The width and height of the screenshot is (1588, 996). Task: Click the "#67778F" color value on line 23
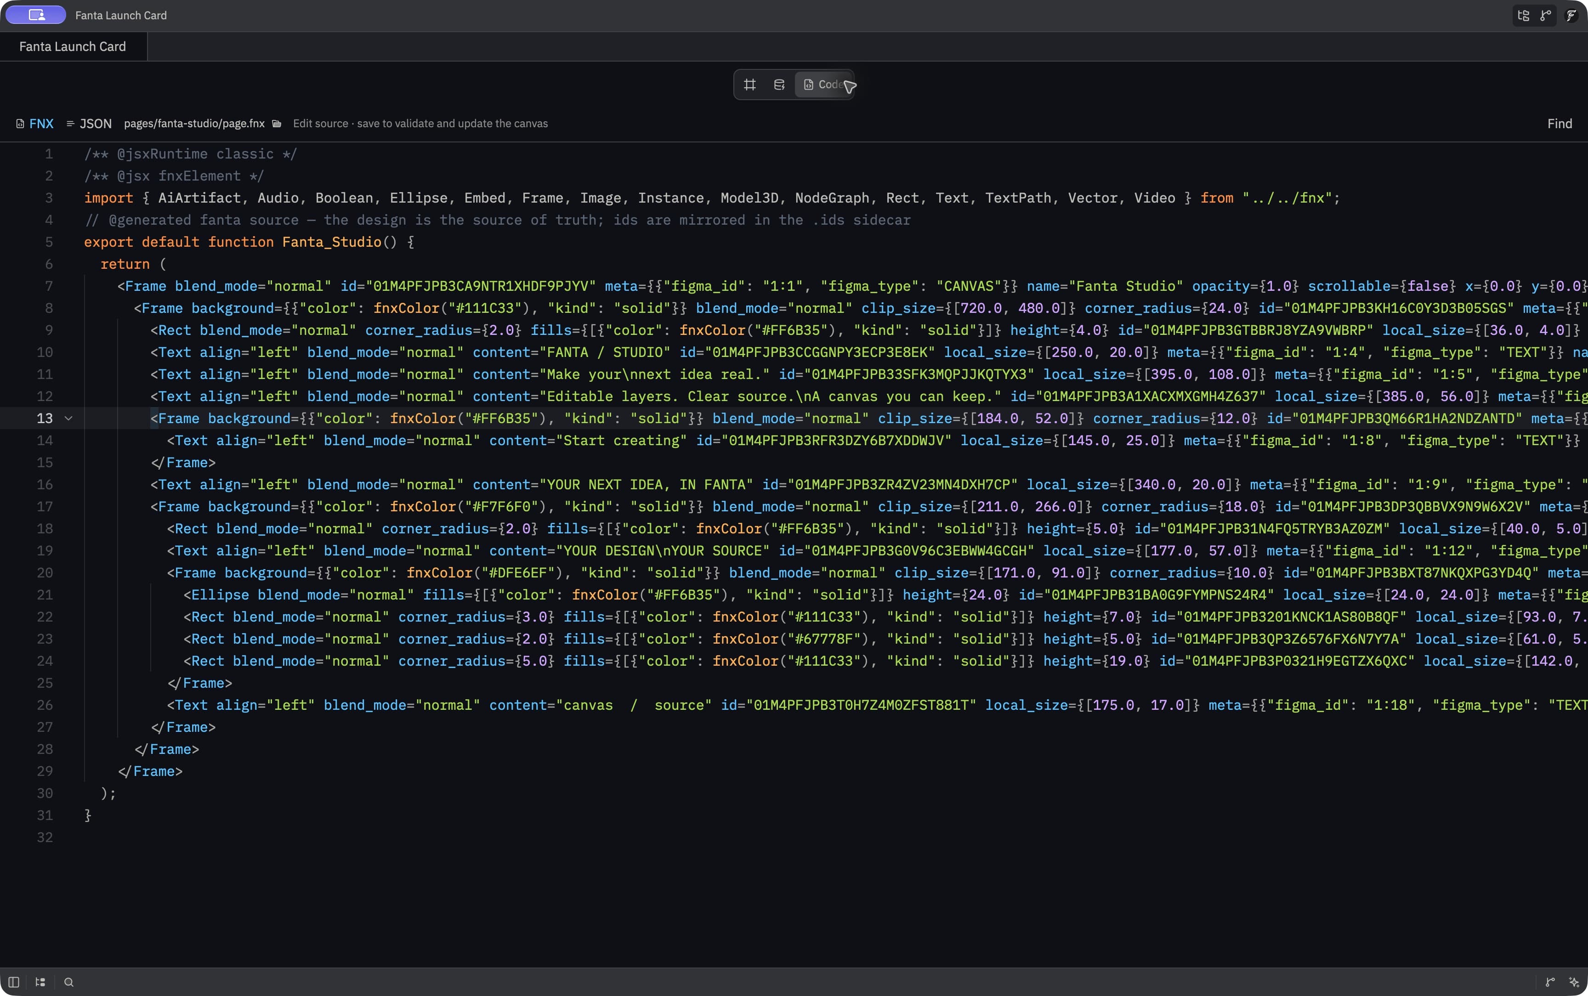click(x=828, y=639)
